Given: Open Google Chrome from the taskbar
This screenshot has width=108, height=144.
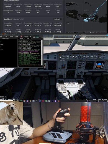Looking at the screenshot, I should [x=24, y=101].
